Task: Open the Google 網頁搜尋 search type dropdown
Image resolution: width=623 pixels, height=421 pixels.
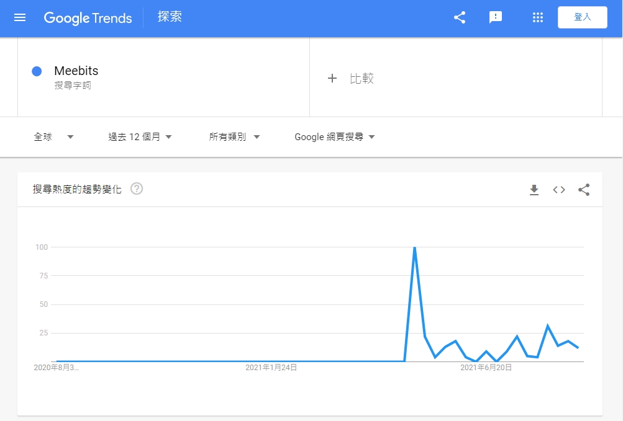Action: tap(335, 137)
